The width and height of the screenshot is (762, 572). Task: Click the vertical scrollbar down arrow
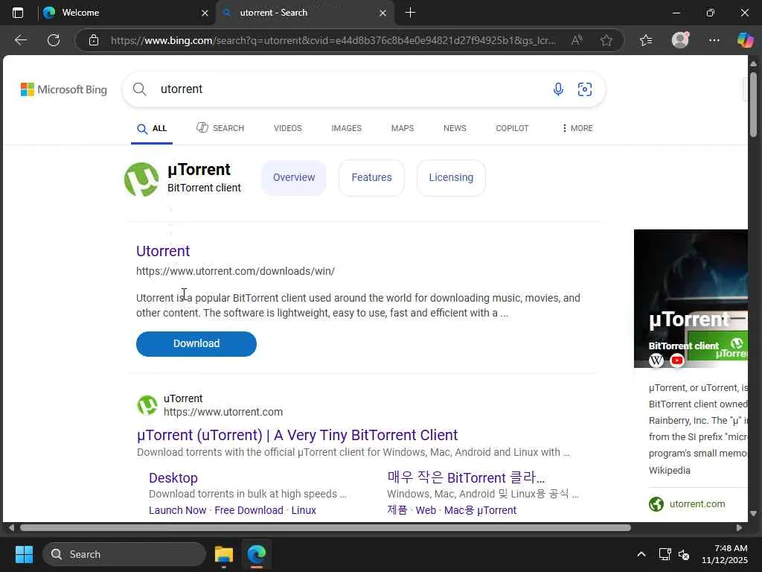[753, 514]
